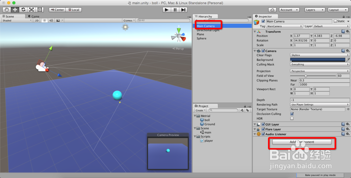Click the Step frame button
351x178 pixels.
pos(183,9)
